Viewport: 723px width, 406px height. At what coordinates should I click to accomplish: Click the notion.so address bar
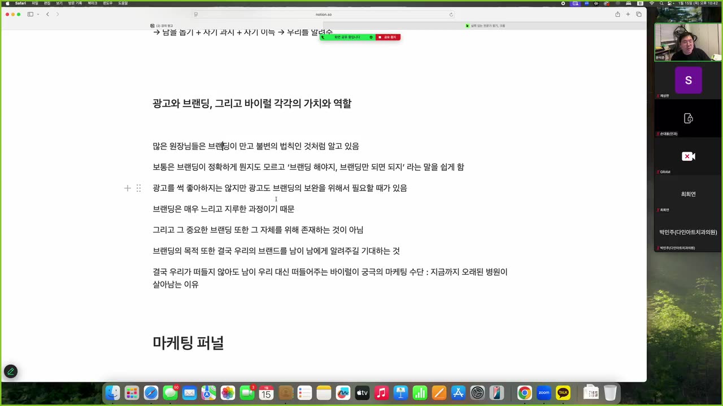point(324,15)
